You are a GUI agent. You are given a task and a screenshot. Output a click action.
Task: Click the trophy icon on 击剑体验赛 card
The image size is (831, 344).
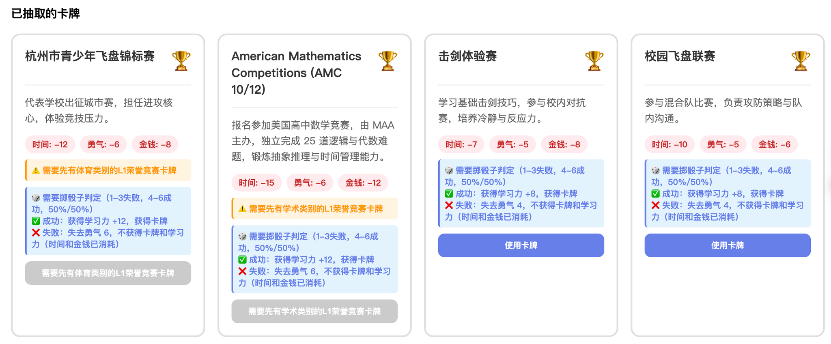(594, 61)
